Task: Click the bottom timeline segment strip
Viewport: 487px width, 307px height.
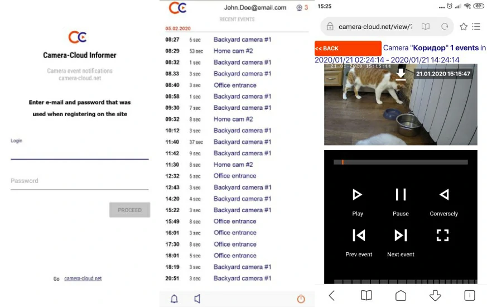Action: point(406,281)
